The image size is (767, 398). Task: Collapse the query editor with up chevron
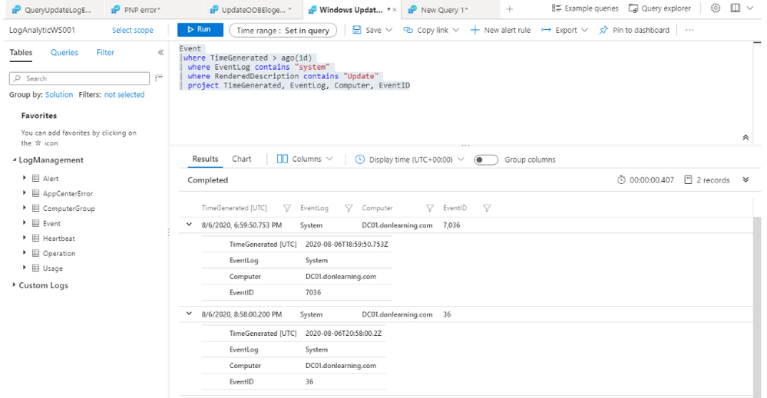[x=746, y=137]
